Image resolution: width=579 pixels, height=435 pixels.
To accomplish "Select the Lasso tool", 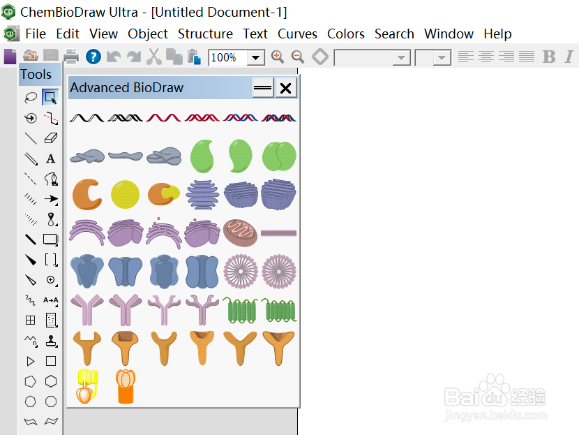I will pos(31,98).
